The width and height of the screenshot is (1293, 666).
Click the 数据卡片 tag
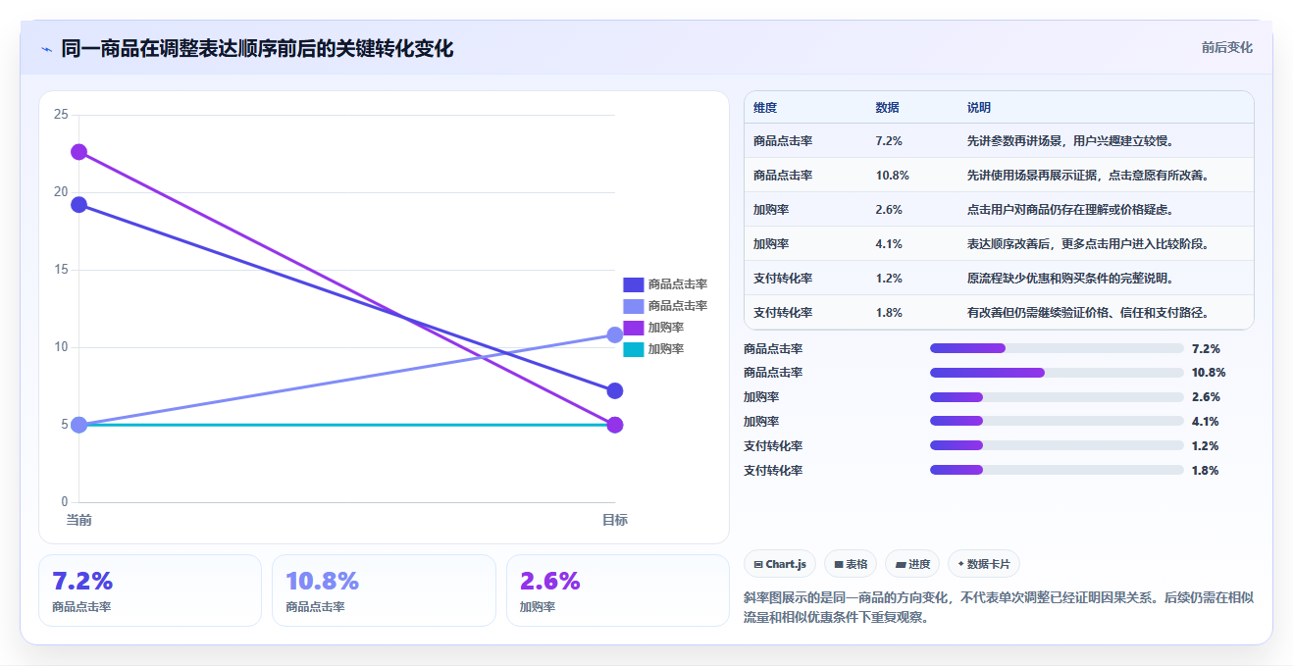[x=984, y=564]
